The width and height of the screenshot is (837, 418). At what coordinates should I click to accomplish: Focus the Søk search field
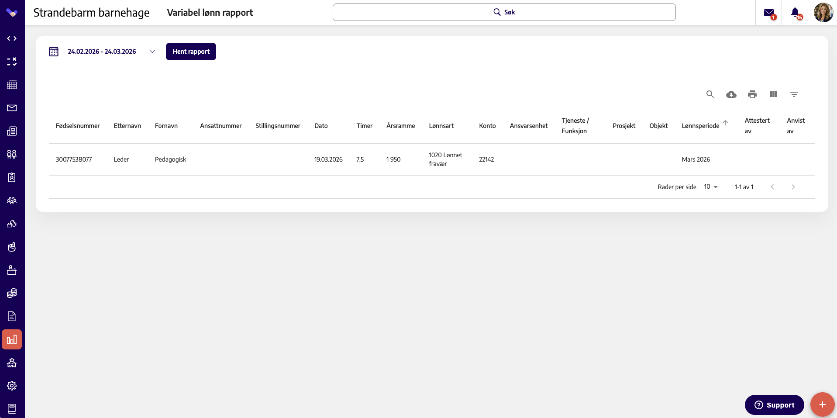(504, 12)
